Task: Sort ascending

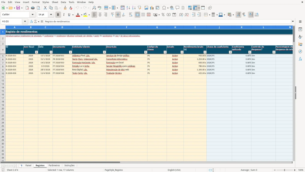Action: coord(128,8)
